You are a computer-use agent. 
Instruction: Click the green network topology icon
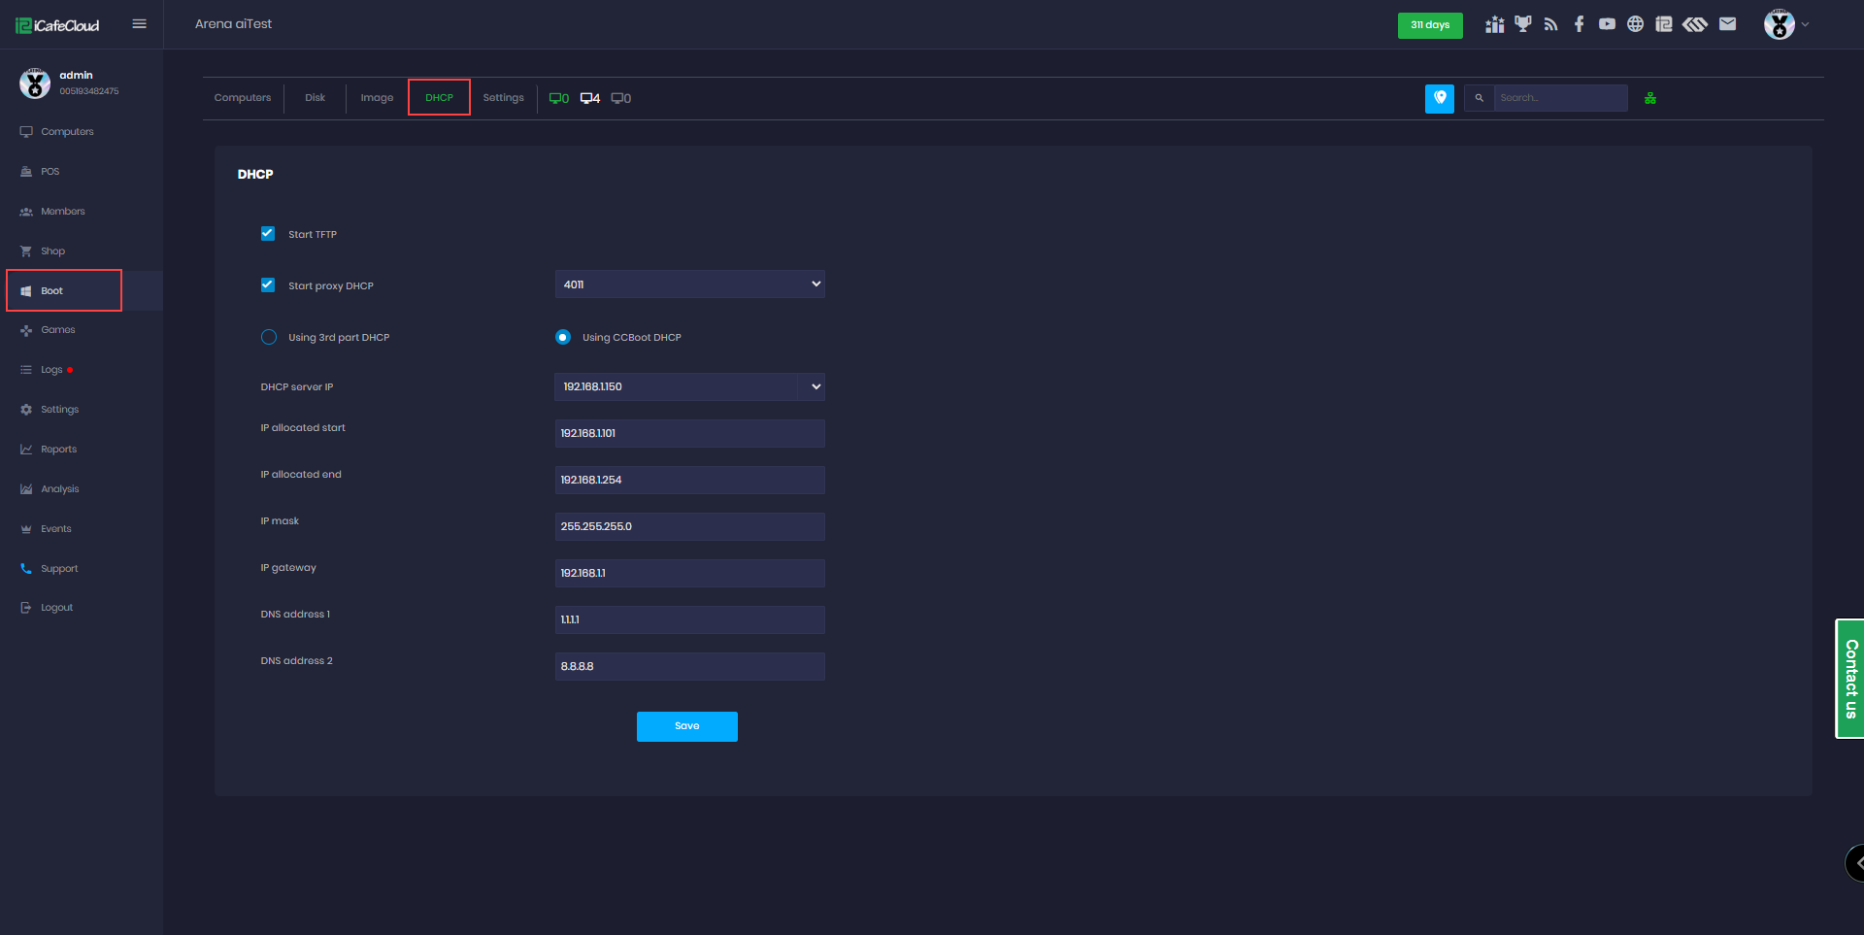tap(1649, 98)
